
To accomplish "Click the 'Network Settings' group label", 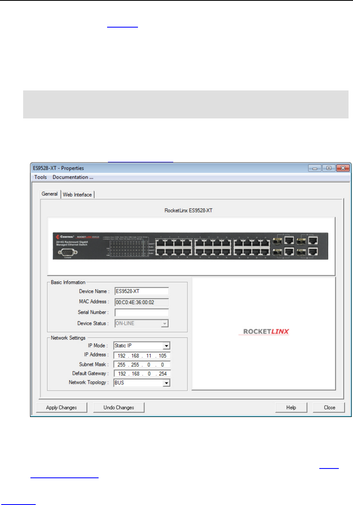I will point(67,337).
